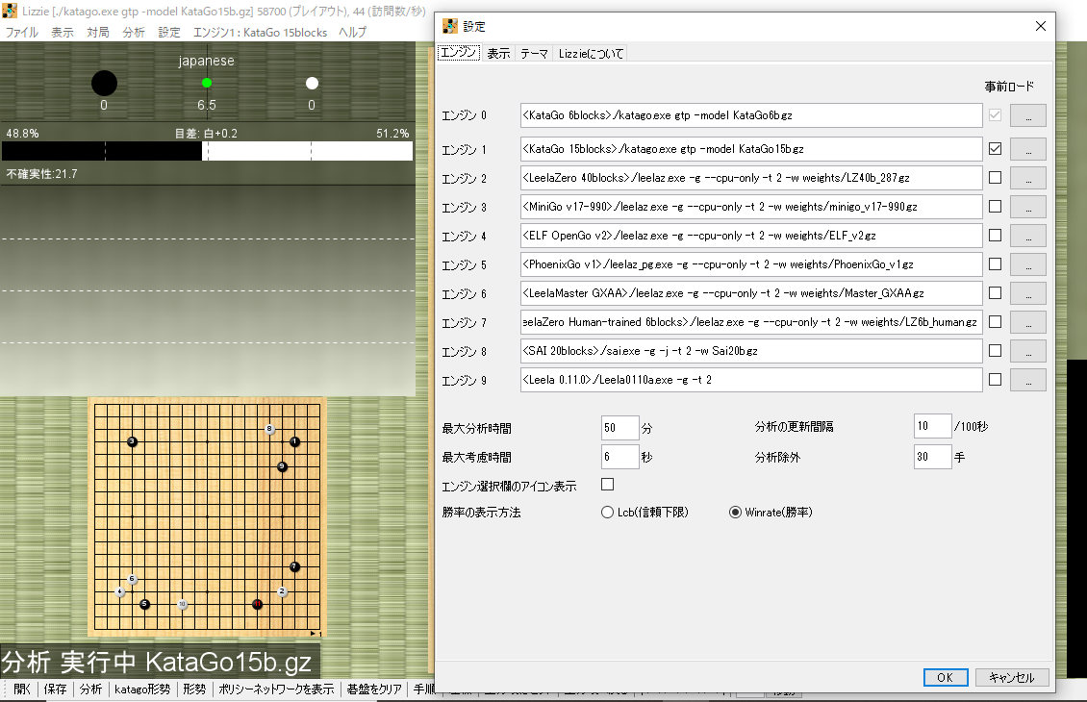The image size is (1087, 702).
Task: Click black stone number 9 on board
Action: pos(282,466)
